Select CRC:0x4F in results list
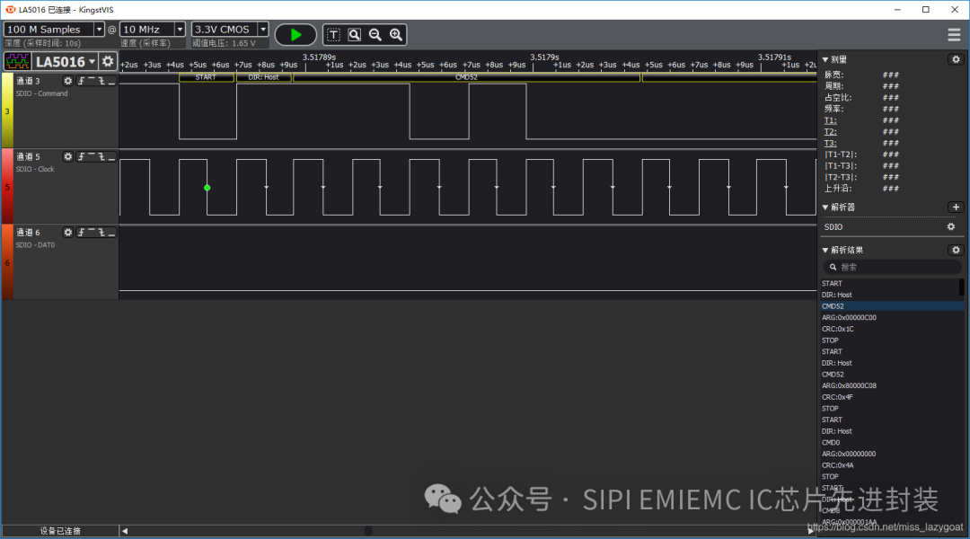Viewport: 970px width, 539px height. (838, 397)
